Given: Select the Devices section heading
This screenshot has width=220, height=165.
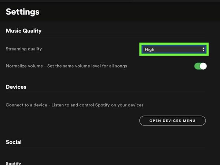Looking at the screenshot, I should pyautogui.click(x=16, y=87).
